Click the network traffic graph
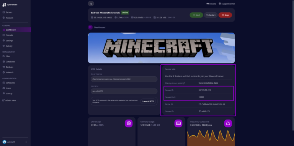The width and height of the screenshot is (294, 146). [x=211, y=138]
